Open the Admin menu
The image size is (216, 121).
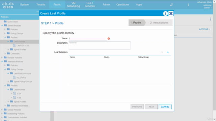106,5
